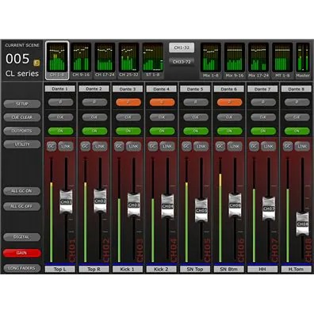Click the Dante 1 input patch label
This screenshot has width=314, height=314.
pyautogui.click(x=60, y=89)
